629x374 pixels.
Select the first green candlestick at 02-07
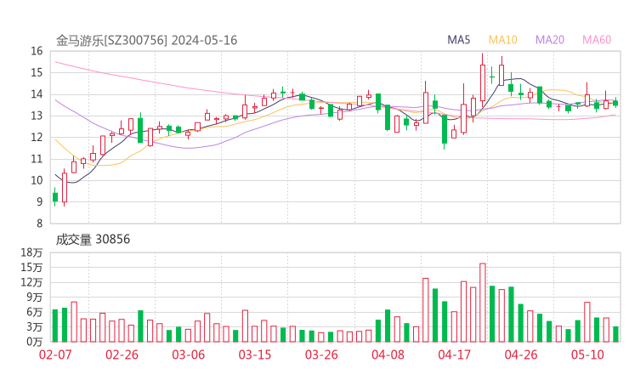click(55, 197)
